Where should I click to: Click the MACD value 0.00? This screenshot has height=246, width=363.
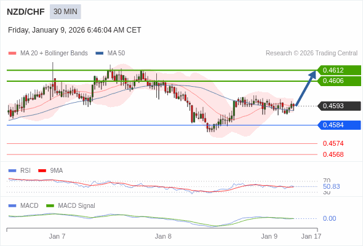(329, 218)
